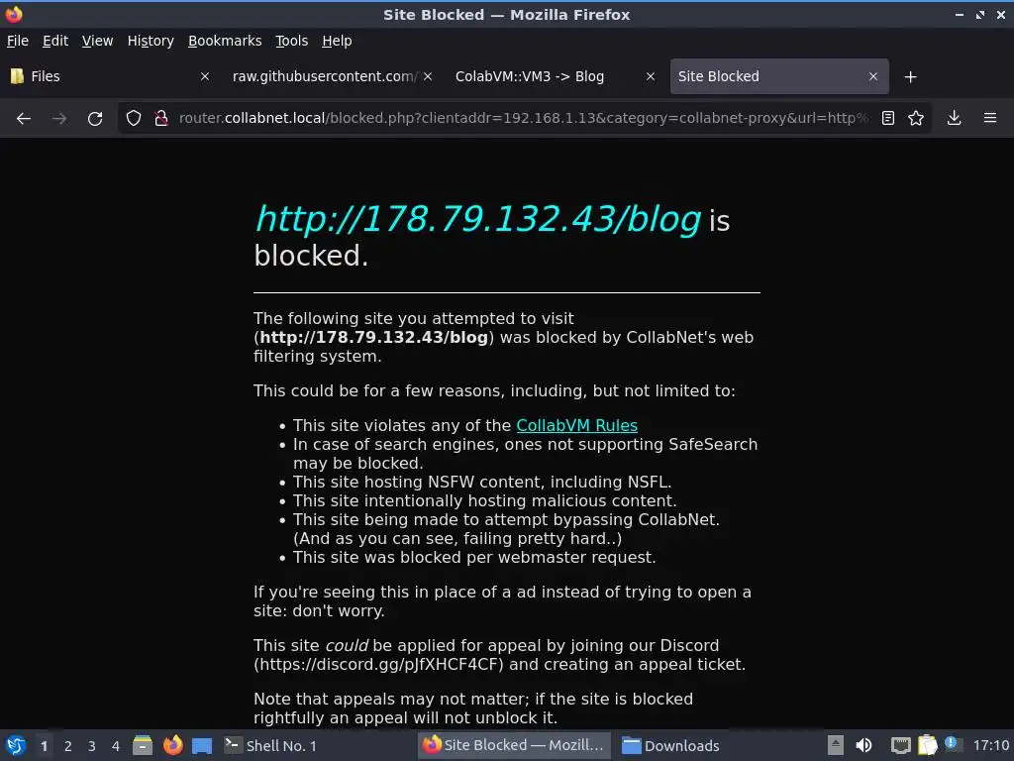1014x761 pixels.
Task: Open the taskbar application launcher menu
Action: 16,745
